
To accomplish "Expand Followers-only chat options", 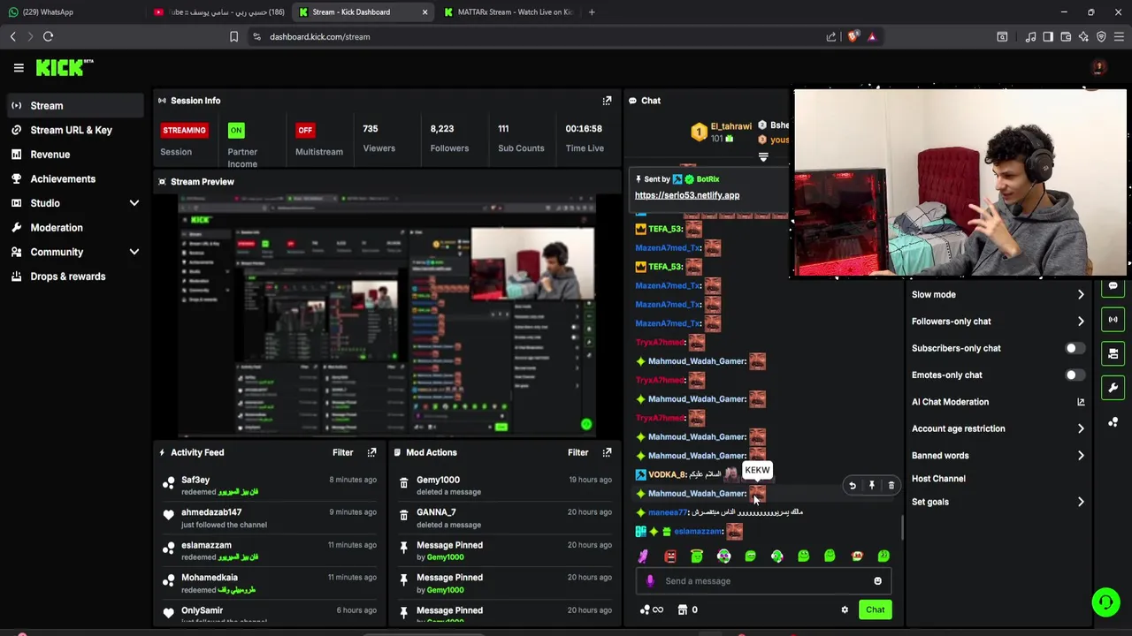I will click(x=998, y=322).
